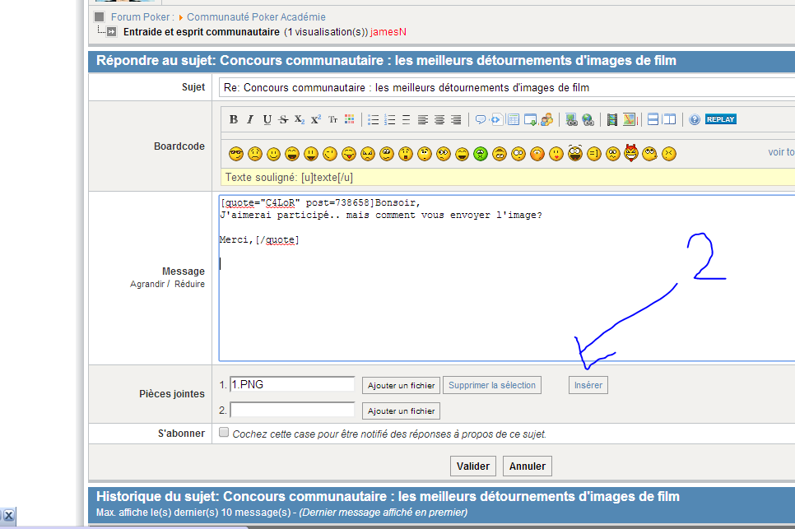Check the subscribe notification checkbox
This screenshot has height=529, width=795.
[224, 432]
